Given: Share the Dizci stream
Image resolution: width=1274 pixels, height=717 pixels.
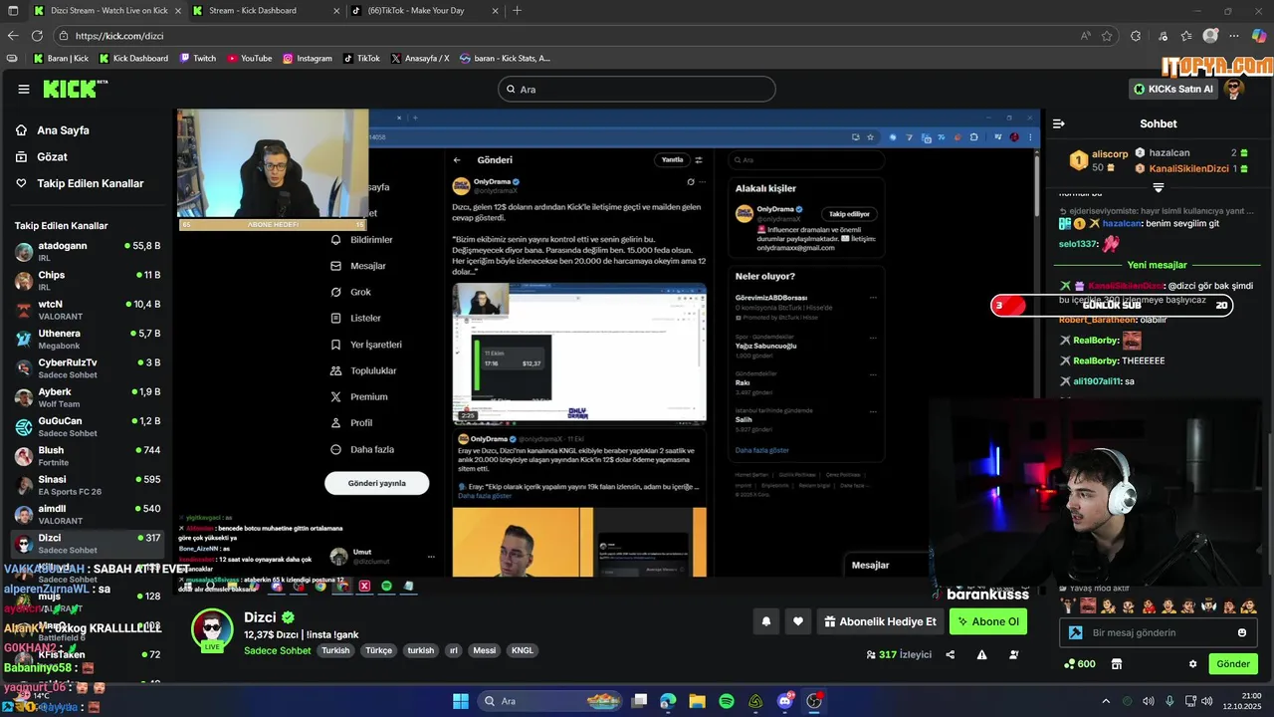Looking at the screenshot, I should [951, 654].
